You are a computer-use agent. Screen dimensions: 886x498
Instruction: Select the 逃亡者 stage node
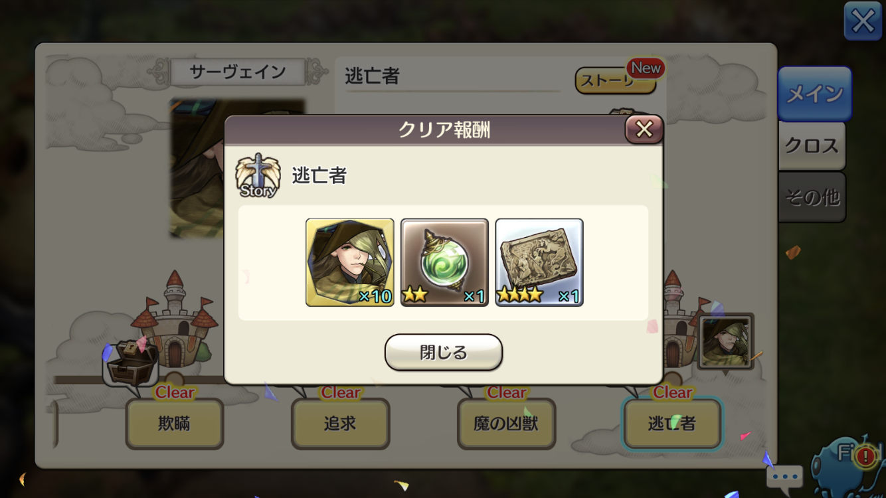[x=671, y=424]
